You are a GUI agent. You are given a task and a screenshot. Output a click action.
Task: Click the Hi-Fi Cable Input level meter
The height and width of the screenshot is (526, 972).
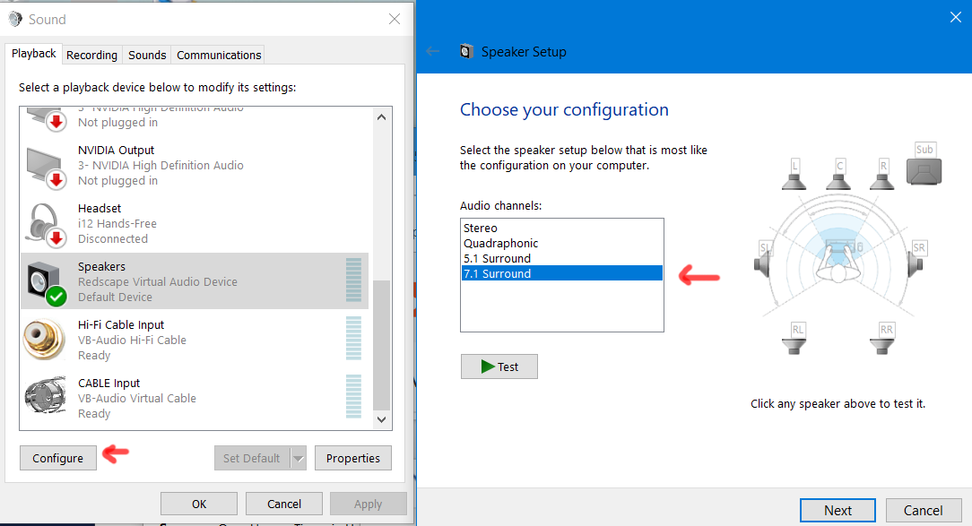(353, 339)
